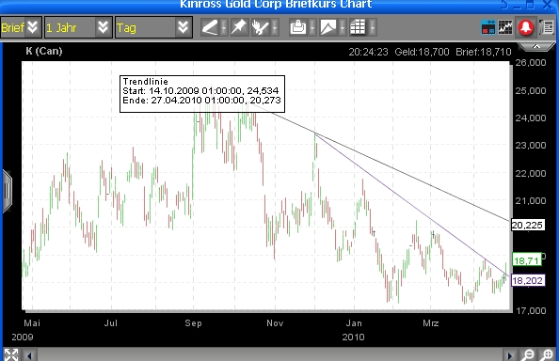Open the red alarm bell icon

click(x=526, y=27)
